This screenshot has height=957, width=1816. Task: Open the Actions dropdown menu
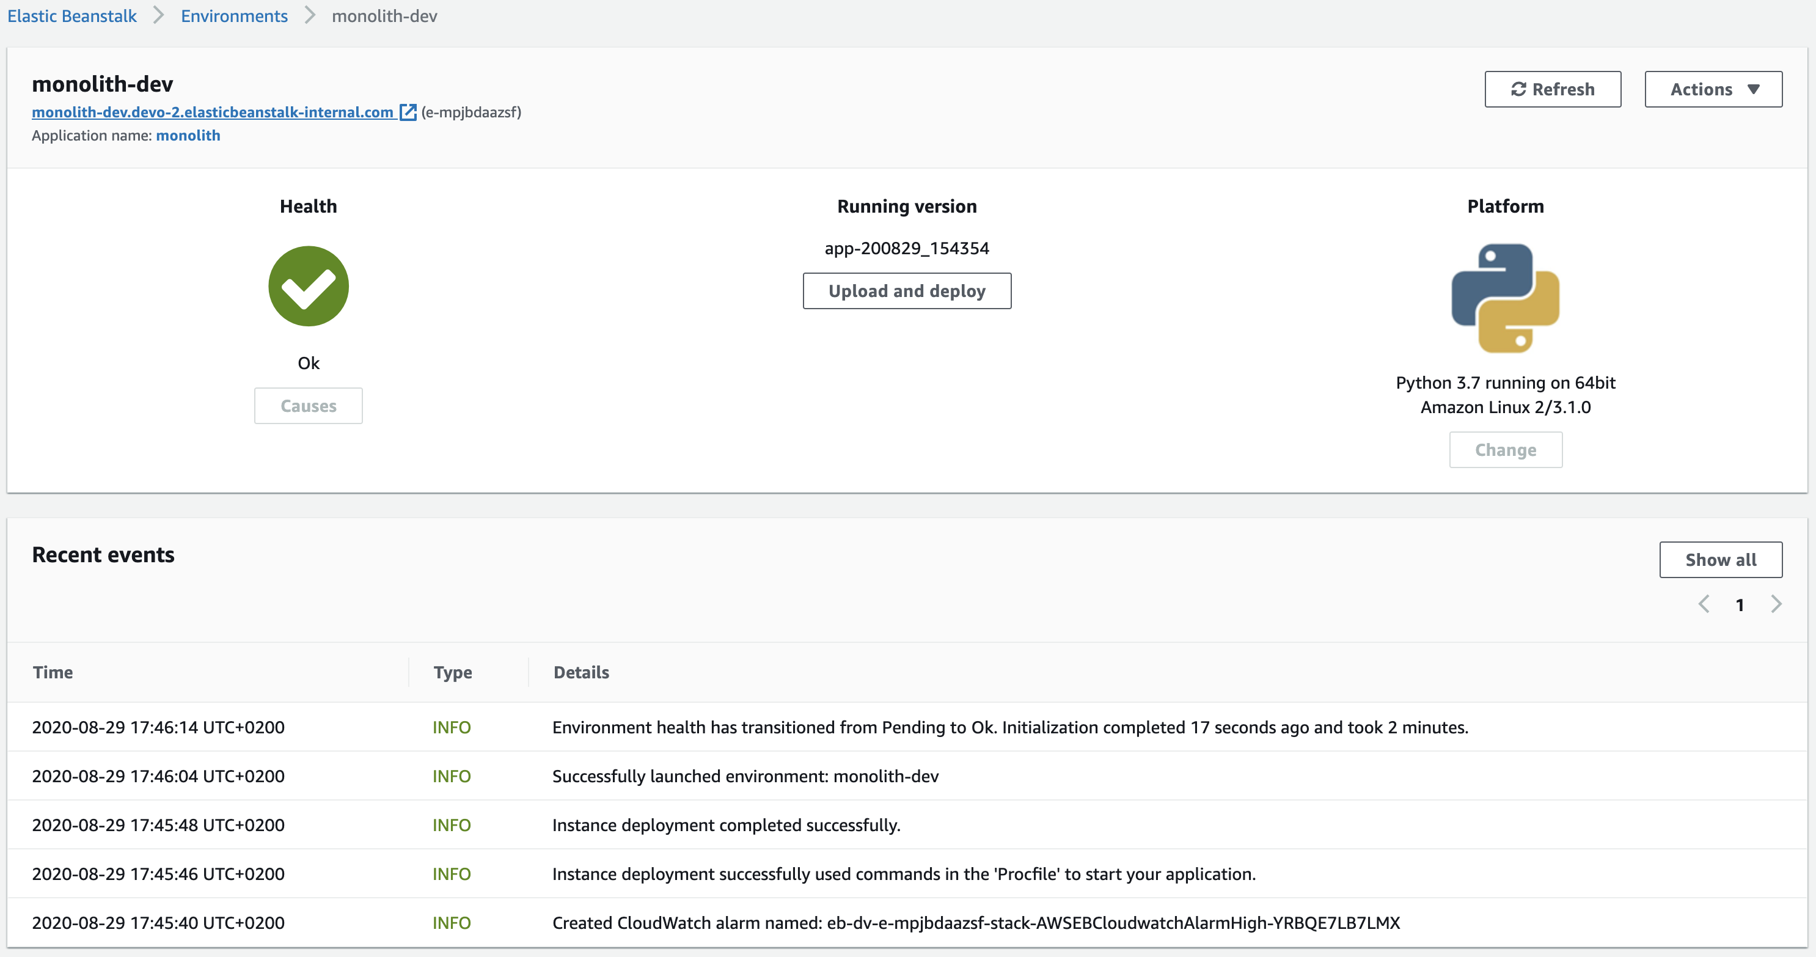pos(1713,90)
